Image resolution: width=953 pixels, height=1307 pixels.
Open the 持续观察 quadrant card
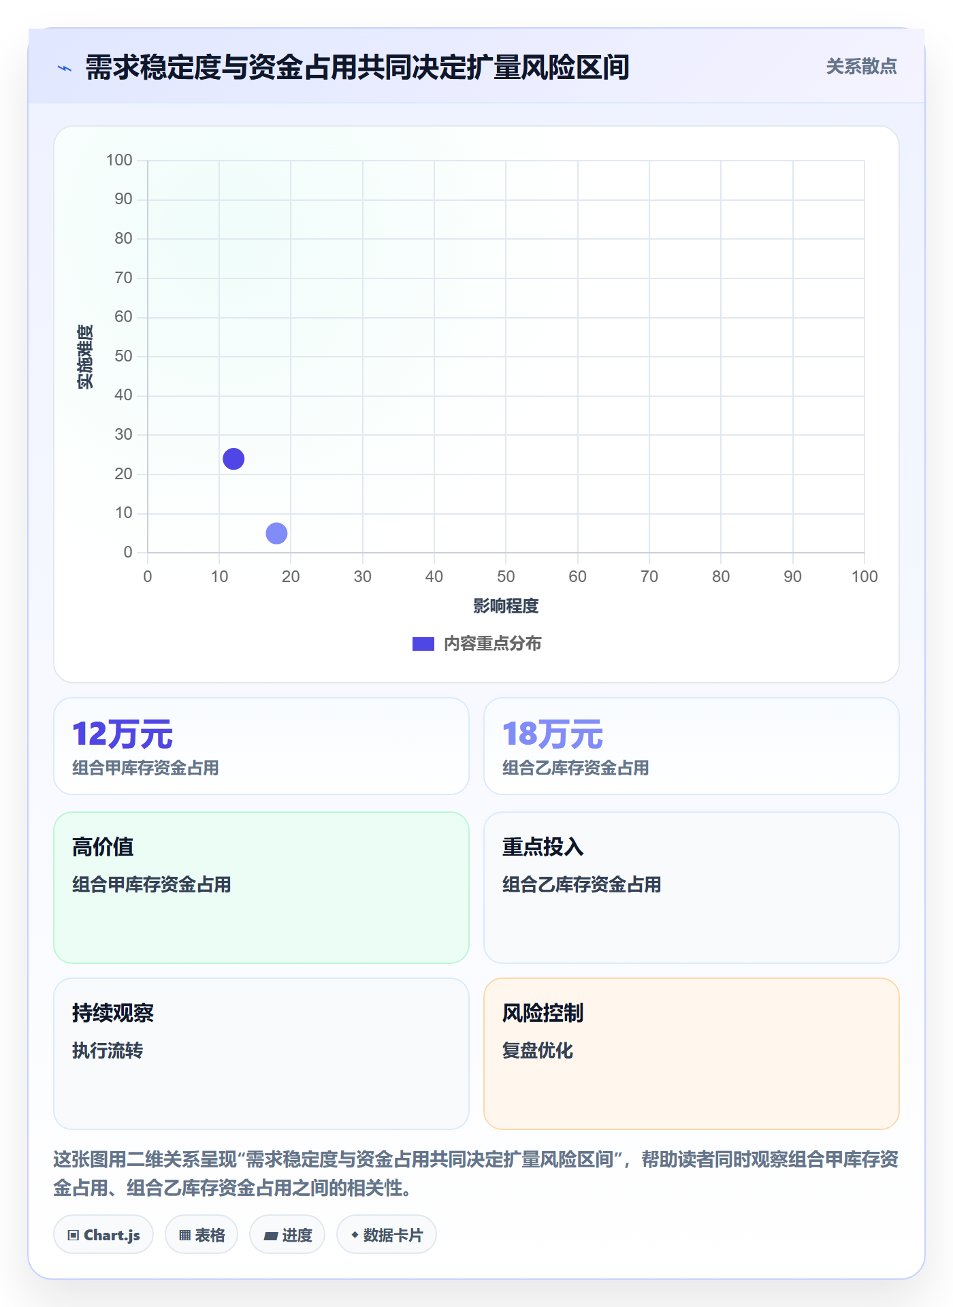[x=261, y=1054]
